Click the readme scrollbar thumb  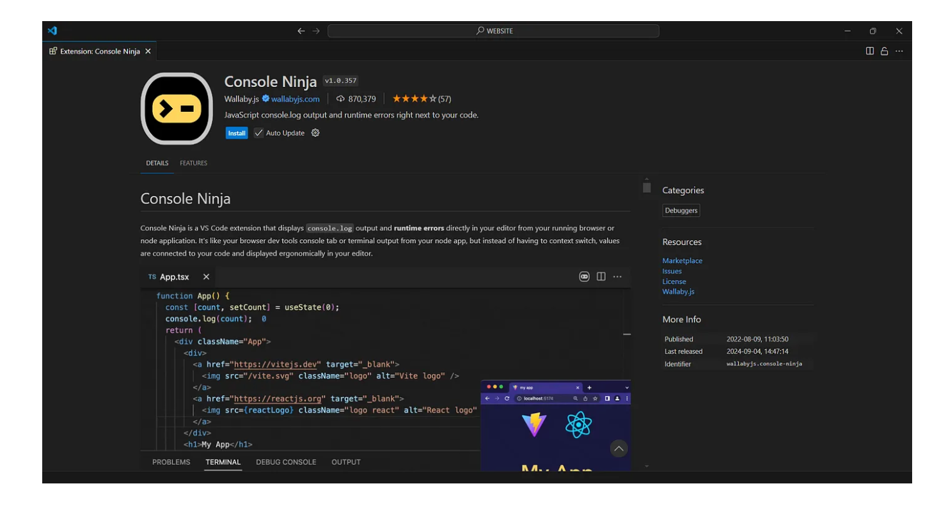(x=647, y=187)
